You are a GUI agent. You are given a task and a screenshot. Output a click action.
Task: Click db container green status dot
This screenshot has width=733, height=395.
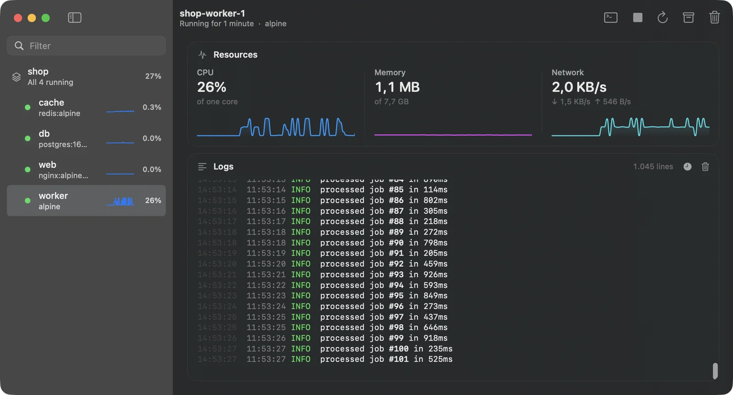27,138
